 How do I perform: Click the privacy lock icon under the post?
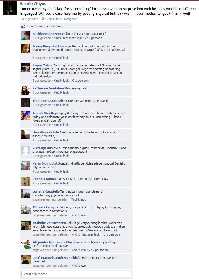tap(43, 19)
